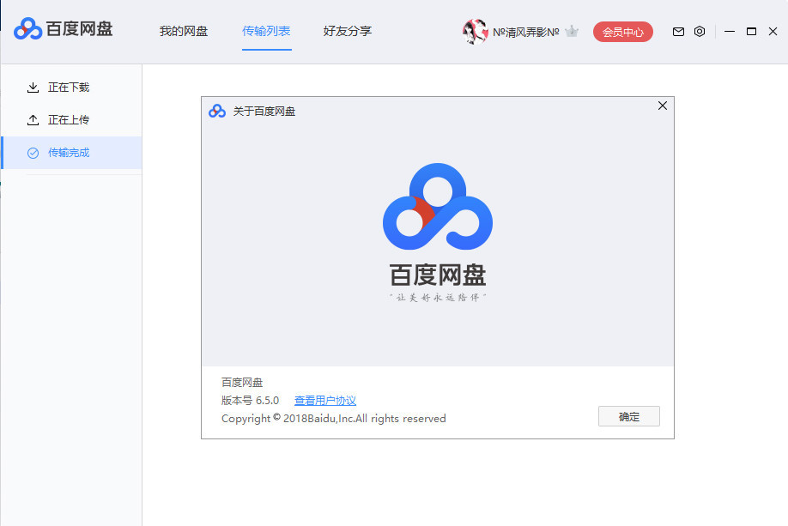Click the username Nº清风弄影Nº
Screen dimensions: 788x526
coord(528,31)
